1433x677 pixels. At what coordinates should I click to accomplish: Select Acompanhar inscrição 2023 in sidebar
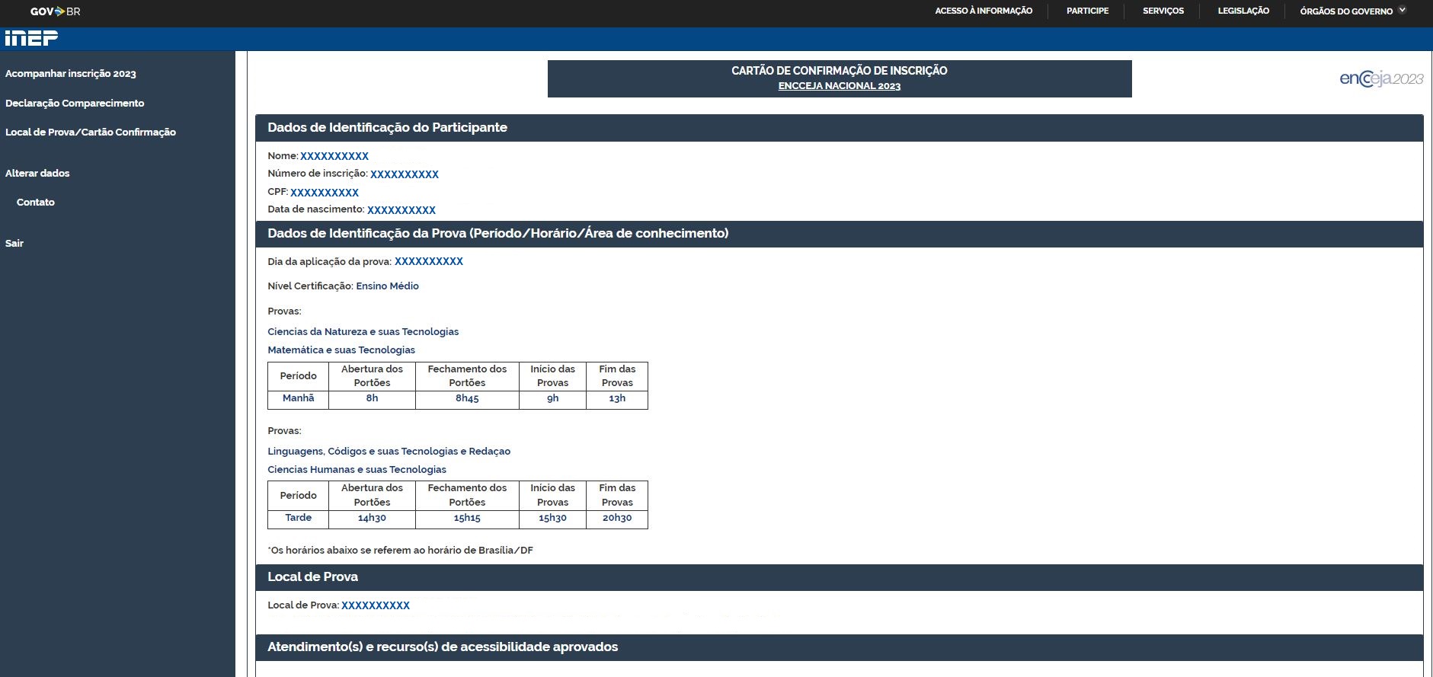coord(71,74)
